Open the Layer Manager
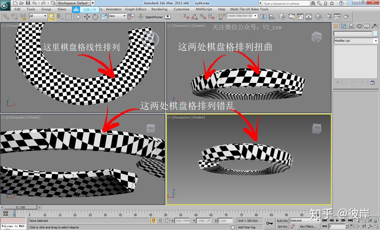This screenshot has height=230, width=380. (282, 17)
